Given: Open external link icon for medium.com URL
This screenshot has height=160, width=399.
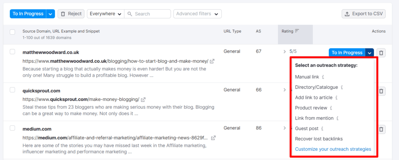Looking at the screenshot, I should point(214,138).
